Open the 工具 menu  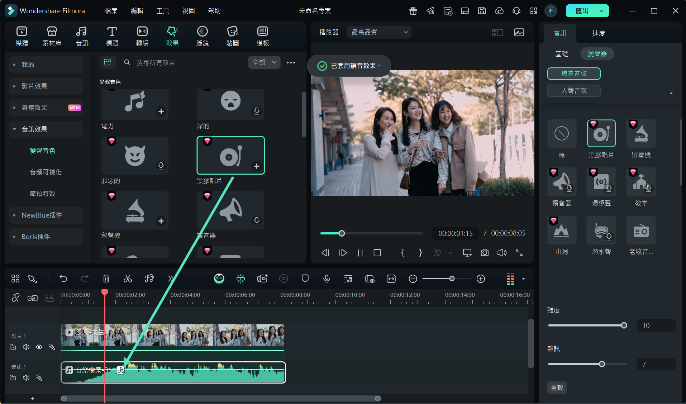tap(163, 11)
